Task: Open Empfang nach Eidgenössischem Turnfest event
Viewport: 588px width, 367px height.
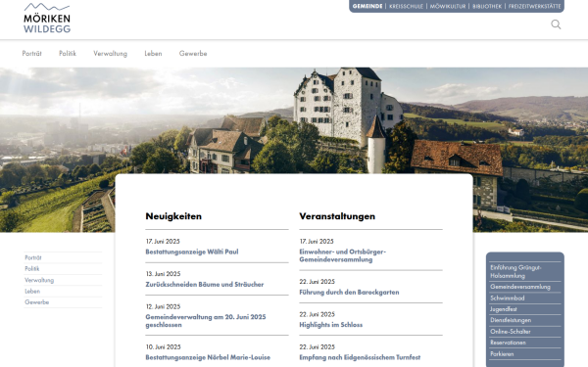Action: tap(360, 357)
